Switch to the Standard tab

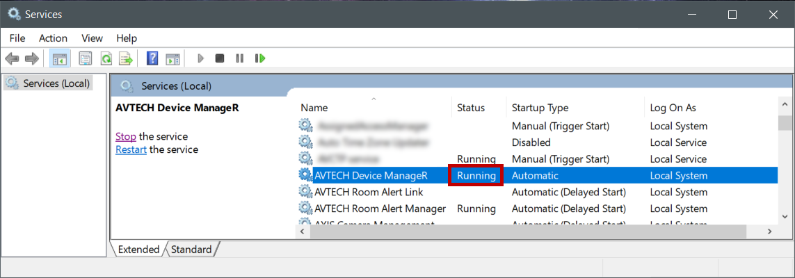[x=191, y=250]
